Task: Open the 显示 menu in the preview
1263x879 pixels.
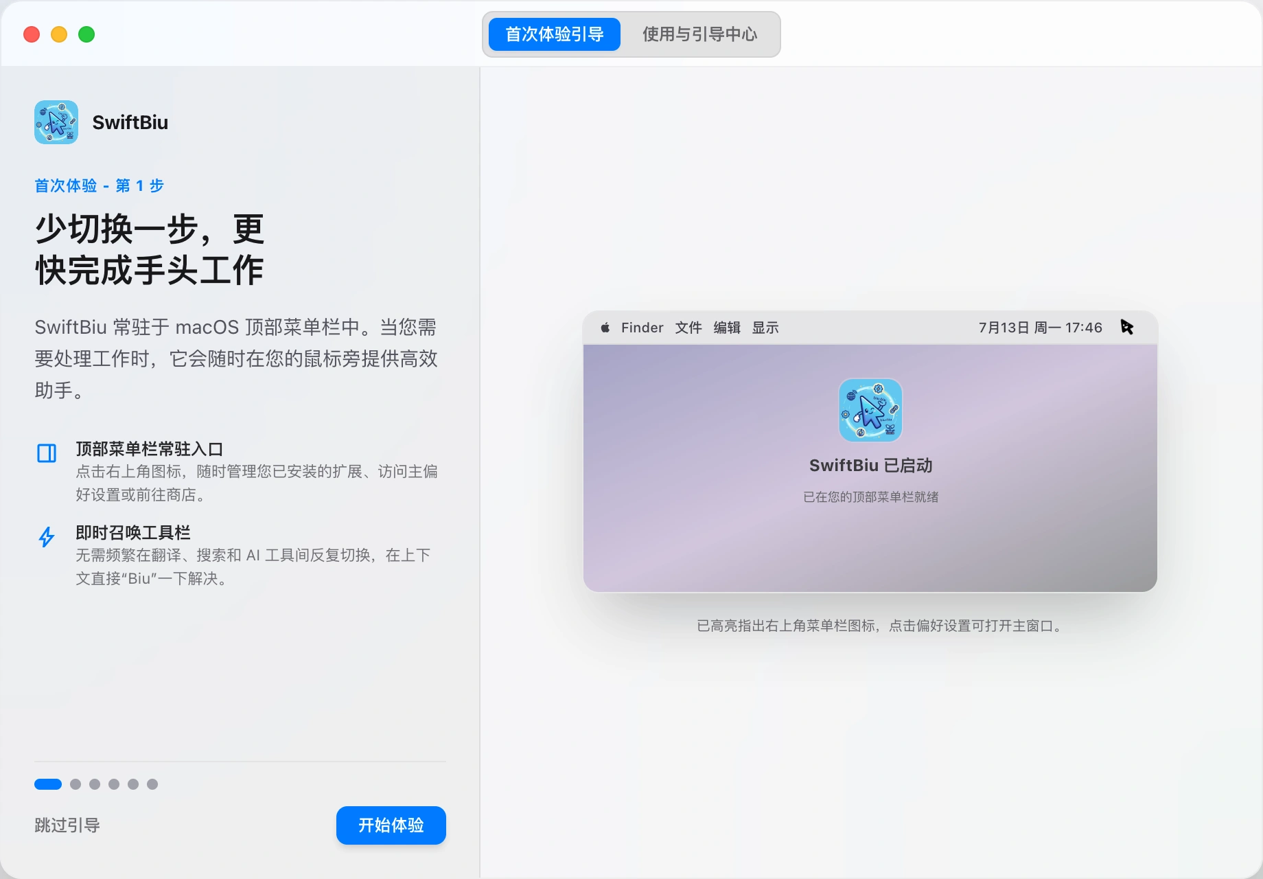Action: tap(765, 328)
